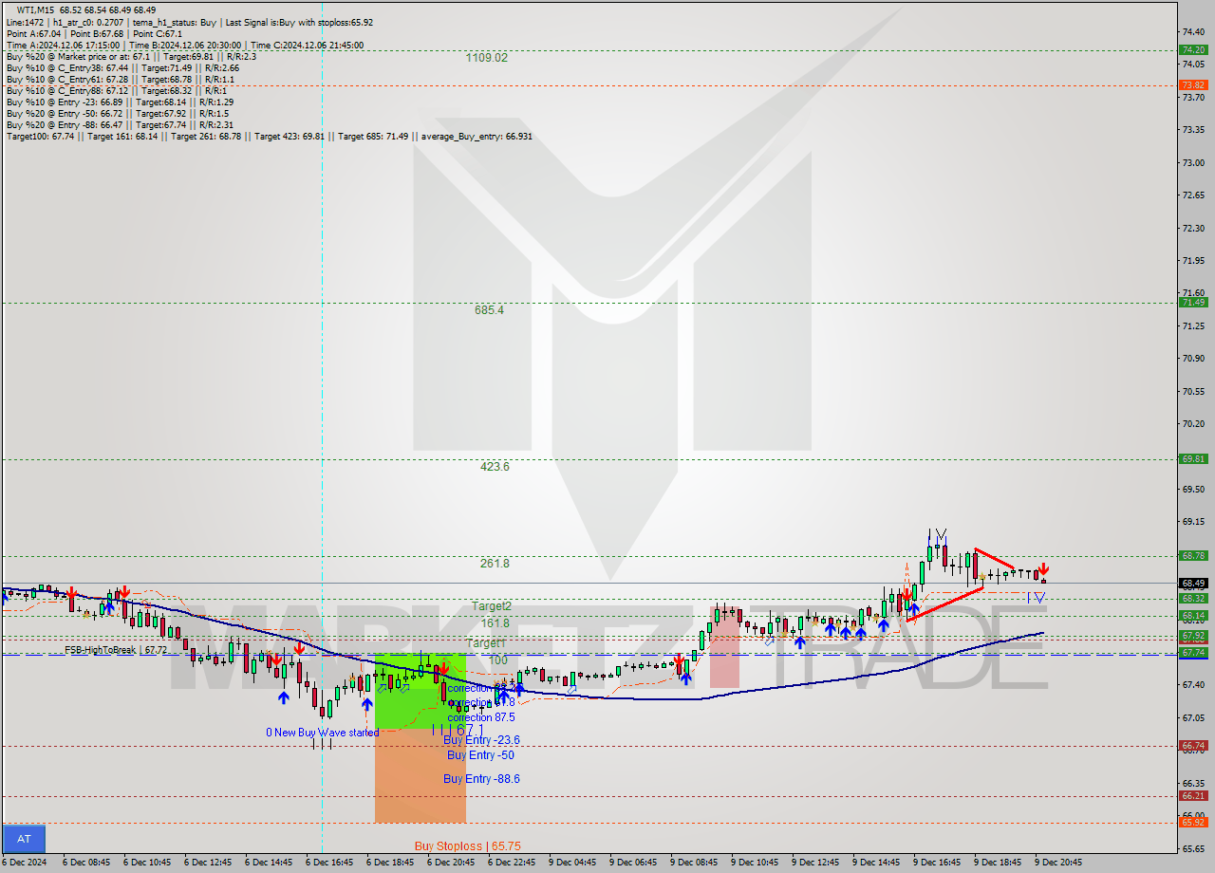The height and width of the screenshot is (873, 1215).
Task: Click the 69.81 target price tag
Action: [x=1193, y=458]
